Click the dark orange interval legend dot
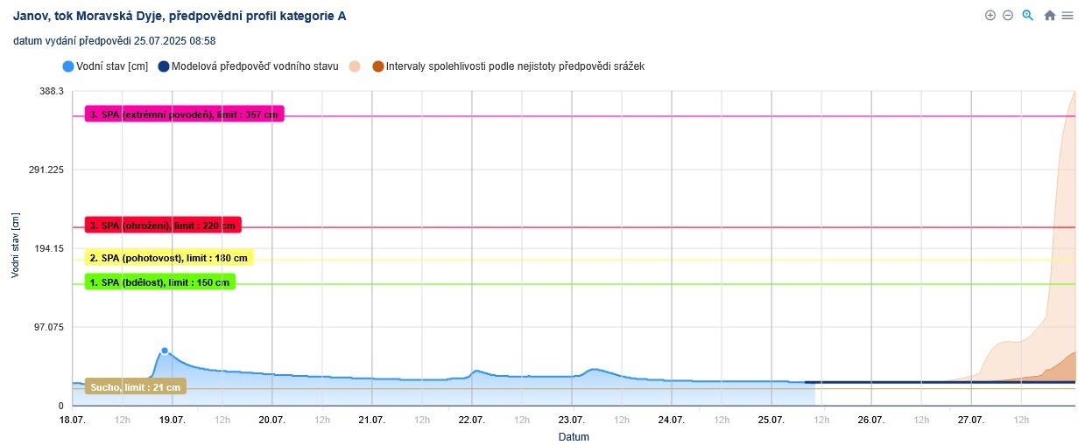 tap(377, 66)
